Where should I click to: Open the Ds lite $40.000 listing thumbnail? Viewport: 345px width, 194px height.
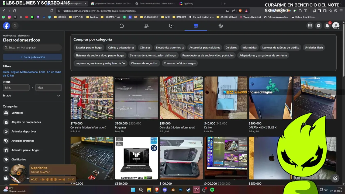226,98
